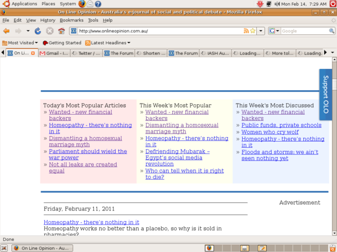The height and width of the screenshot is (252, 337).
Task: Open the mail launcher icon in top panel
Action: pos(90,4)
